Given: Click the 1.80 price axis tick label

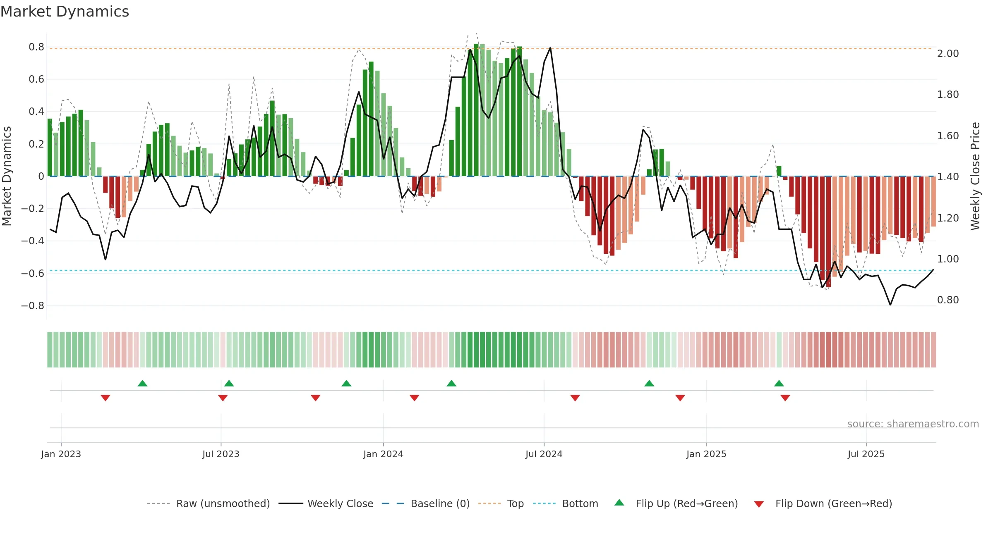Looking at the screenshot, I should point(948,95).
